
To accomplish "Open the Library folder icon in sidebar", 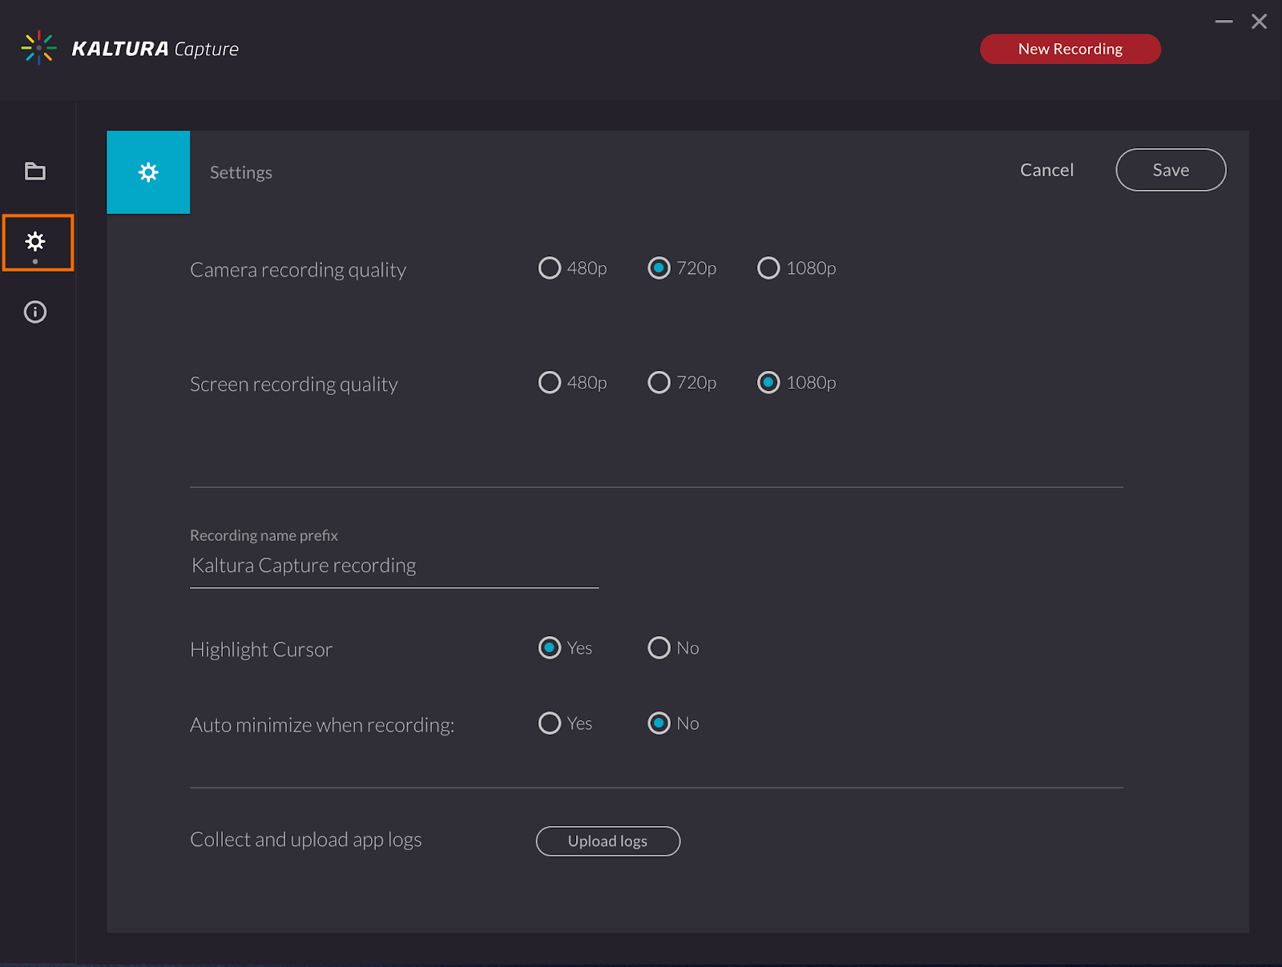I will click(35, 171).
